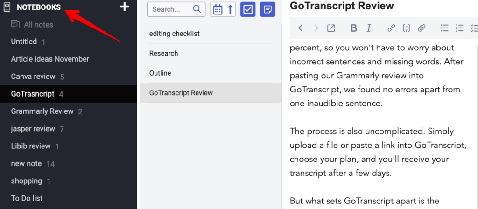478x209 pixels.
Task: Create a new to-do with the checkbox button
Action: click(248, 9)
